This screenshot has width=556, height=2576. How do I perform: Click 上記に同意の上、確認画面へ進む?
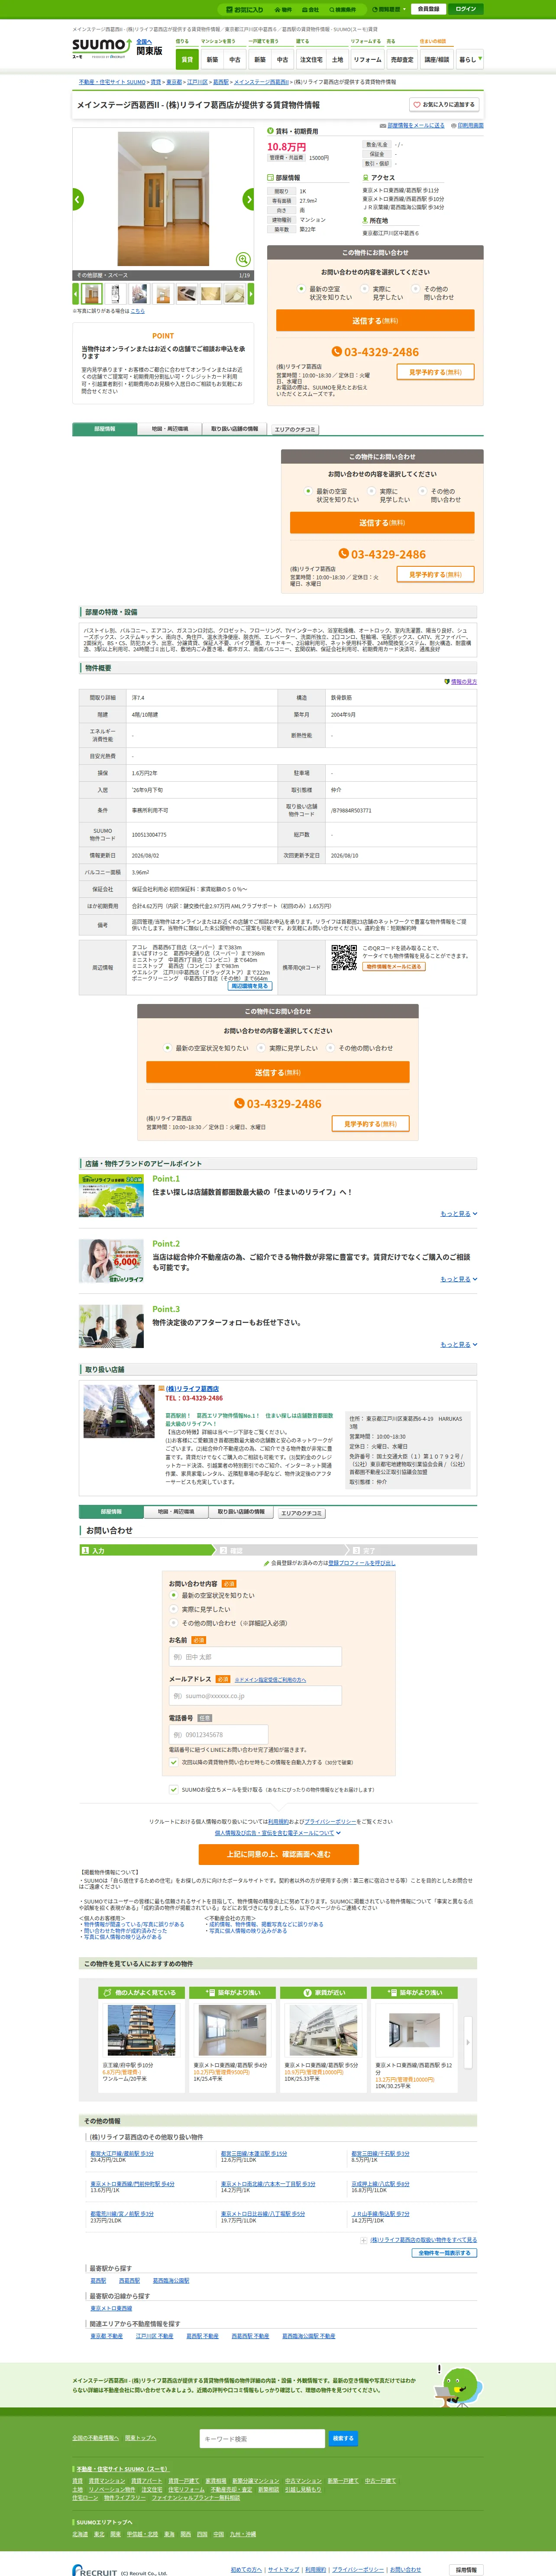[x=278, y=1855]
